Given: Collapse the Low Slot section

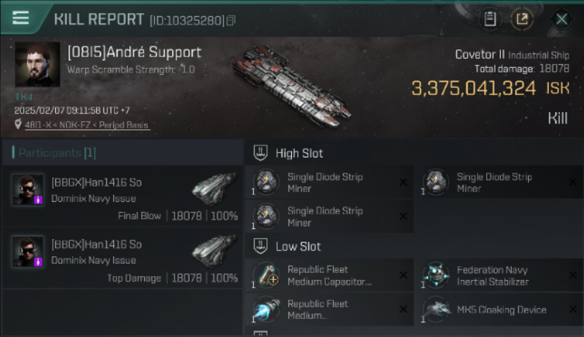Looking at the screenshot, I should point(261,246).
